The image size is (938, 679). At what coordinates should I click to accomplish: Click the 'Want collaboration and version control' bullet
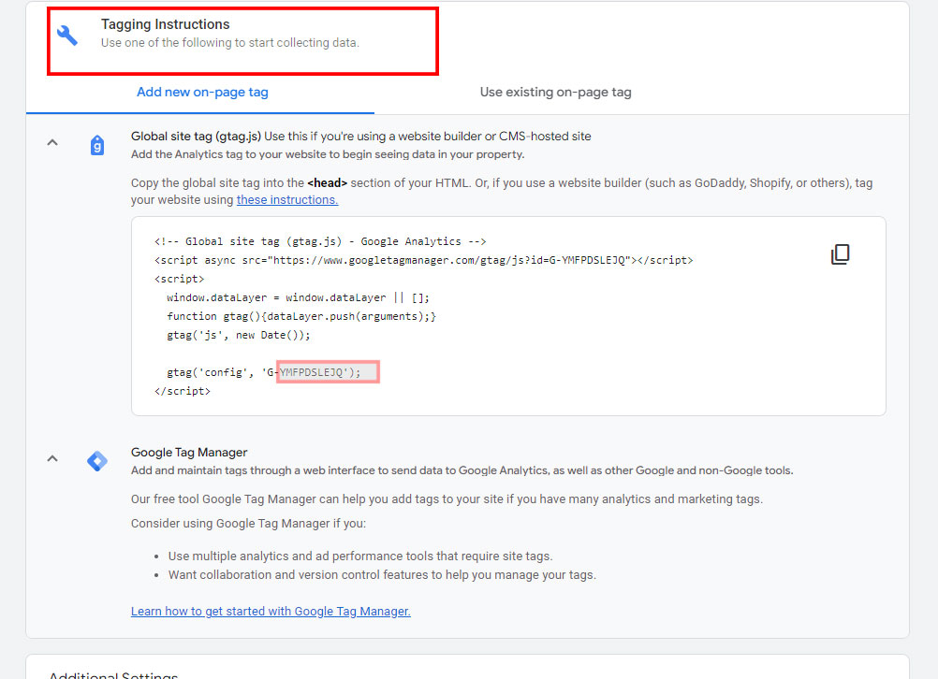point(382,575)
